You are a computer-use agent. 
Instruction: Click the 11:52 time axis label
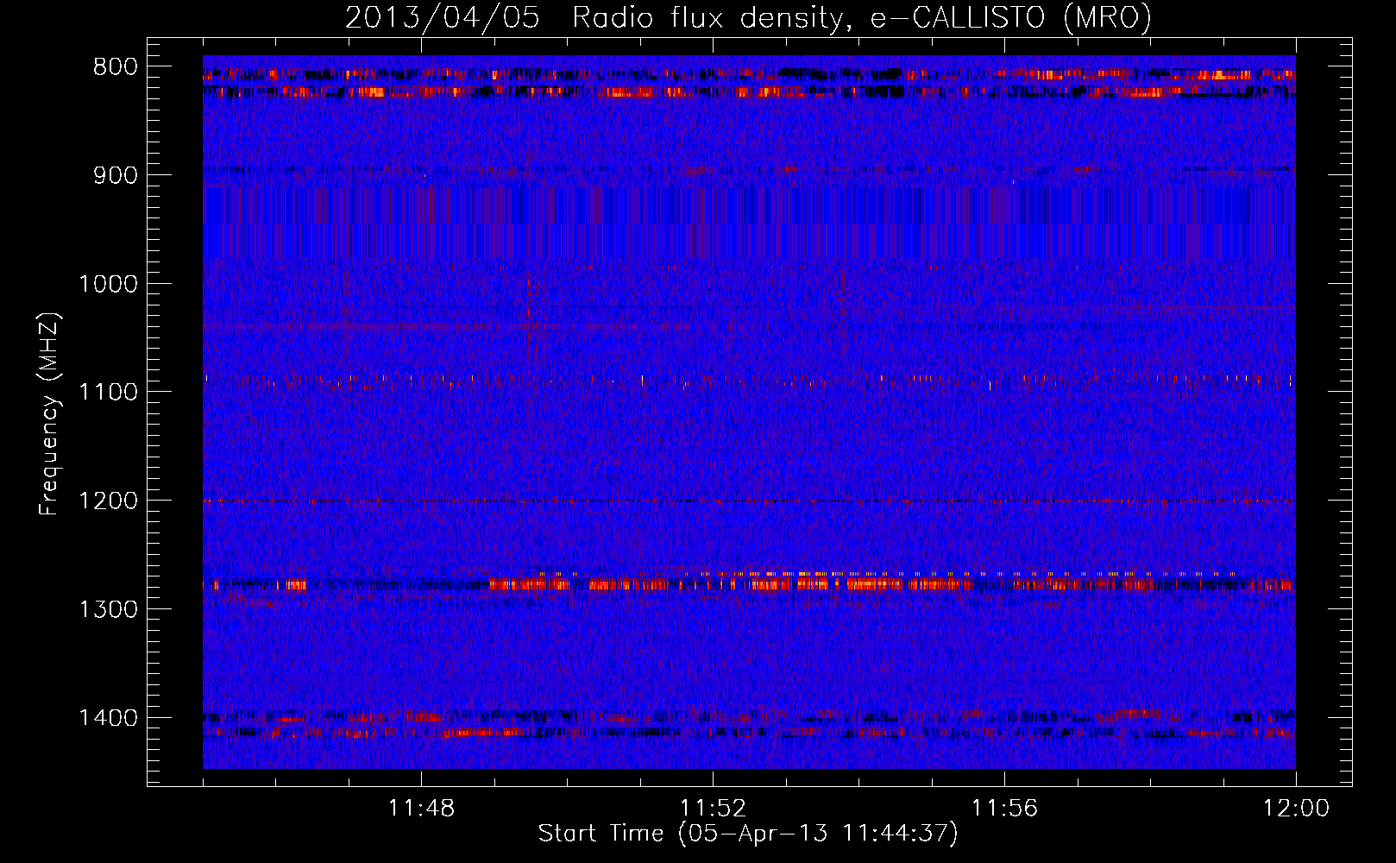pos(713,809)
